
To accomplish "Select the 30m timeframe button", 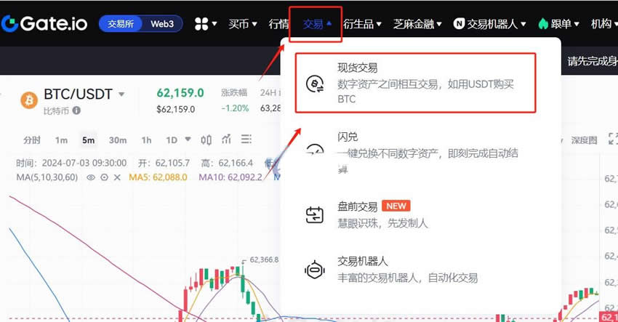I will pyautogui.click(x=118, y=140).
